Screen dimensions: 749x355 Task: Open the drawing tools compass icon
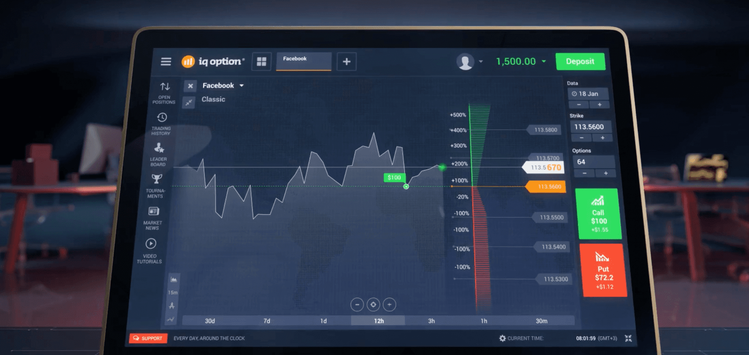click(x=172, y=306)
